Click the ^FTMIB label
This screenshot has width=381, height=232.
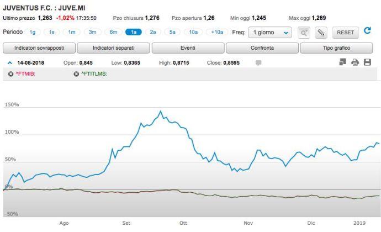point(25,74)
